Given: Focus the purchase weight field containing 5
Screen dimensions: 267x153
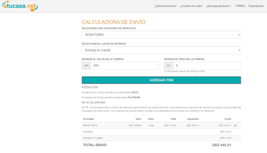Looking at the screenshot, I should [x=207, y=66].
